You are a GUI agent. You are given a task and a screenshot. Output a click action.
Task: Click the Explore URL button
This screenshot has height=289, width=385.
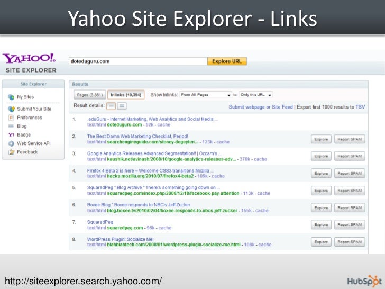coord(227,61)
